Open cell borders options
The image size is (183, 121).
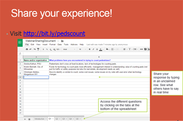[112, 49]
